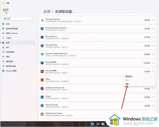
Task: Click the People app name
Action: click(x=48, y=96)
